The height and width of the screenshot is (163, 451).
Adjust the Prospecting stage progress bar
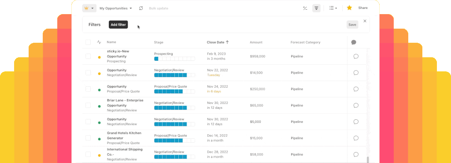(x=174, y=59)
